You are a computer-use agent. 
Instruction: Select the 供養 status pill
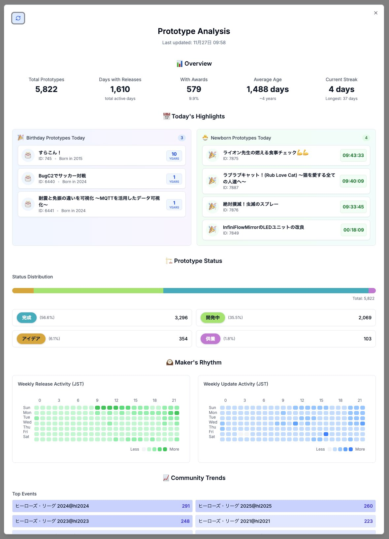[x=211, y=339]
